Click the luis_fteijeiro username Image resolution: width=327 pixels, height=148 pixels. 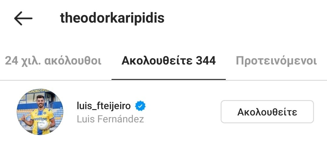[x=104, y=106]
